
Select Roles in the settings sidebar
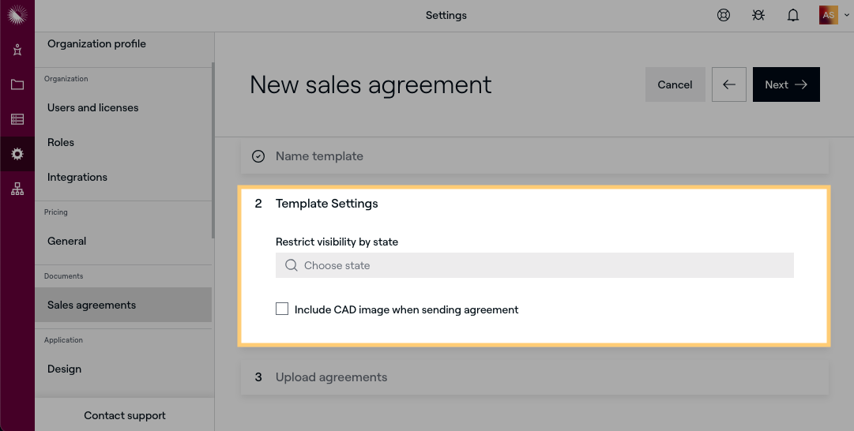[x=61, y=142]
